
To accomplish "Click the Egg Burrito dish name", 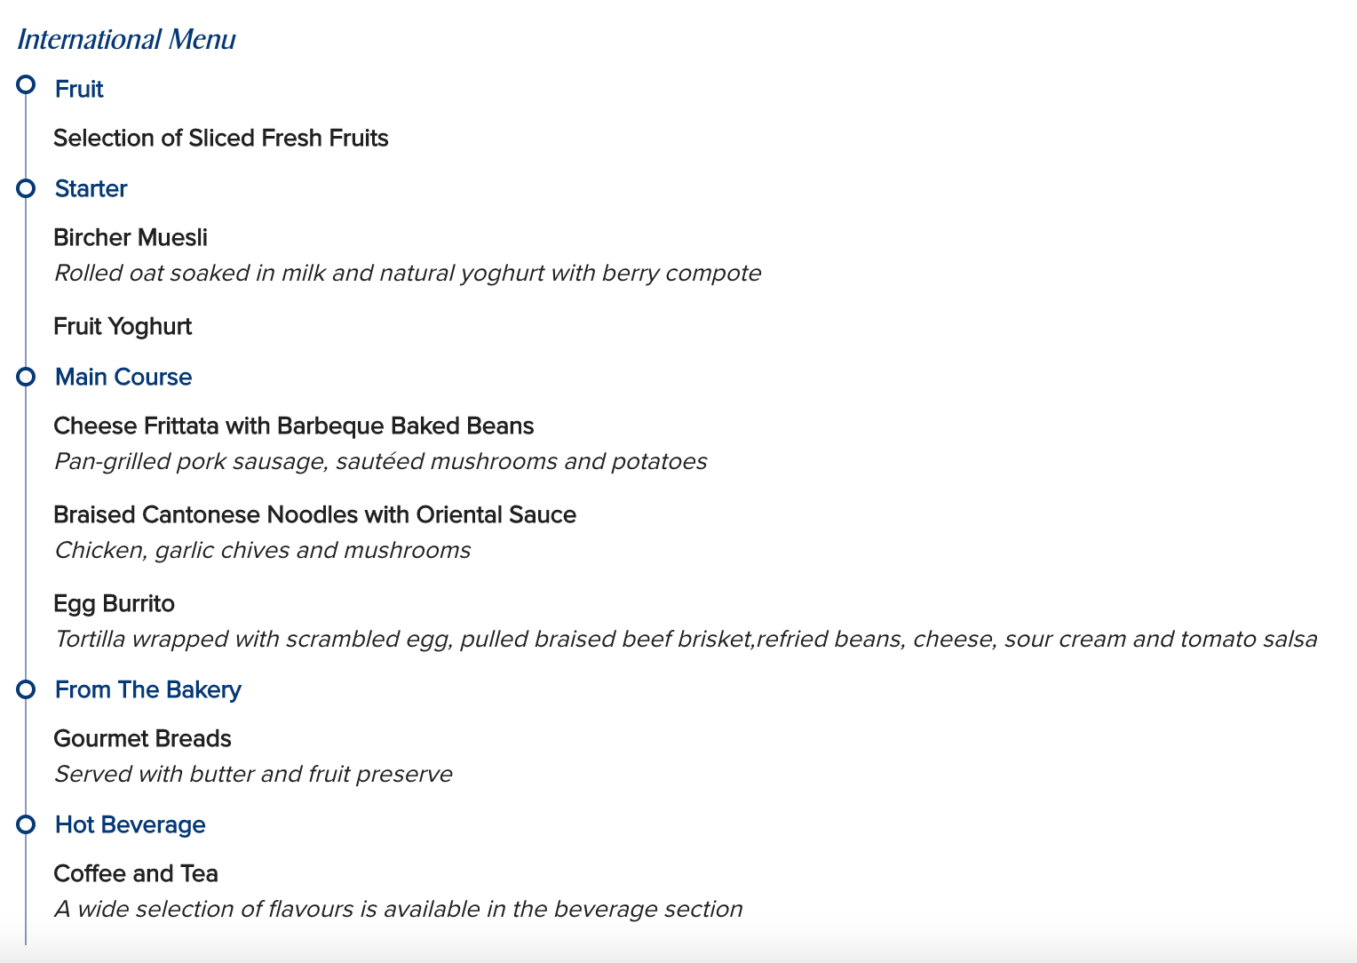I will pos(114,603).
